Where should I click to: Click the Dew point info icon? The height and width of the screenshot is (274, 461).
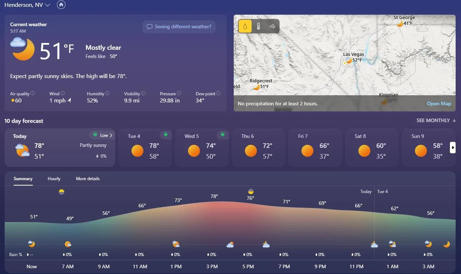pos(218,93)
